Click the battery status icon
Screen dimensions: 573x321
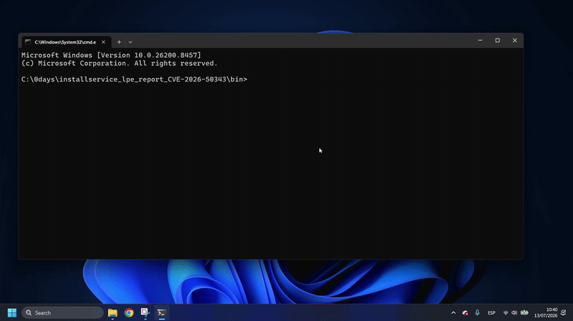(x=524, y=312)
